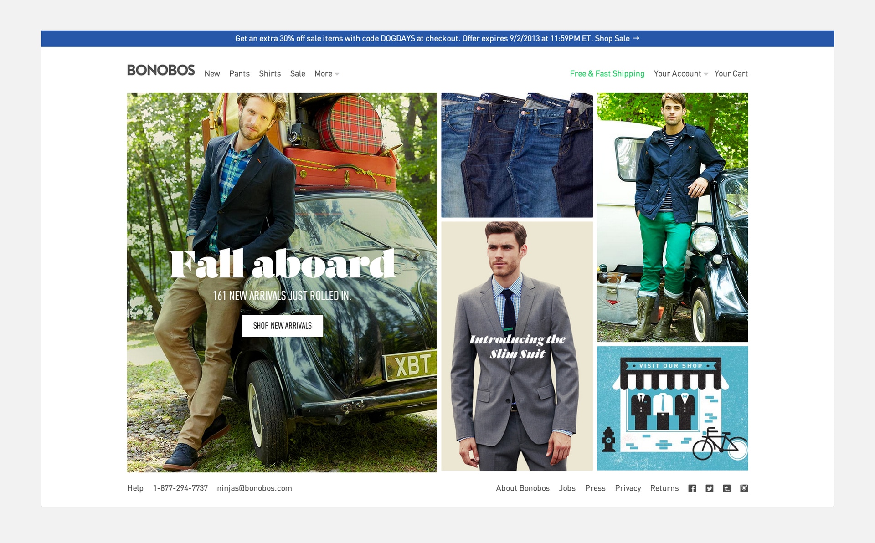This screenshot has height=543, width=875.
Task: Go to the Shirts section
Action: [x=270, y=74]
